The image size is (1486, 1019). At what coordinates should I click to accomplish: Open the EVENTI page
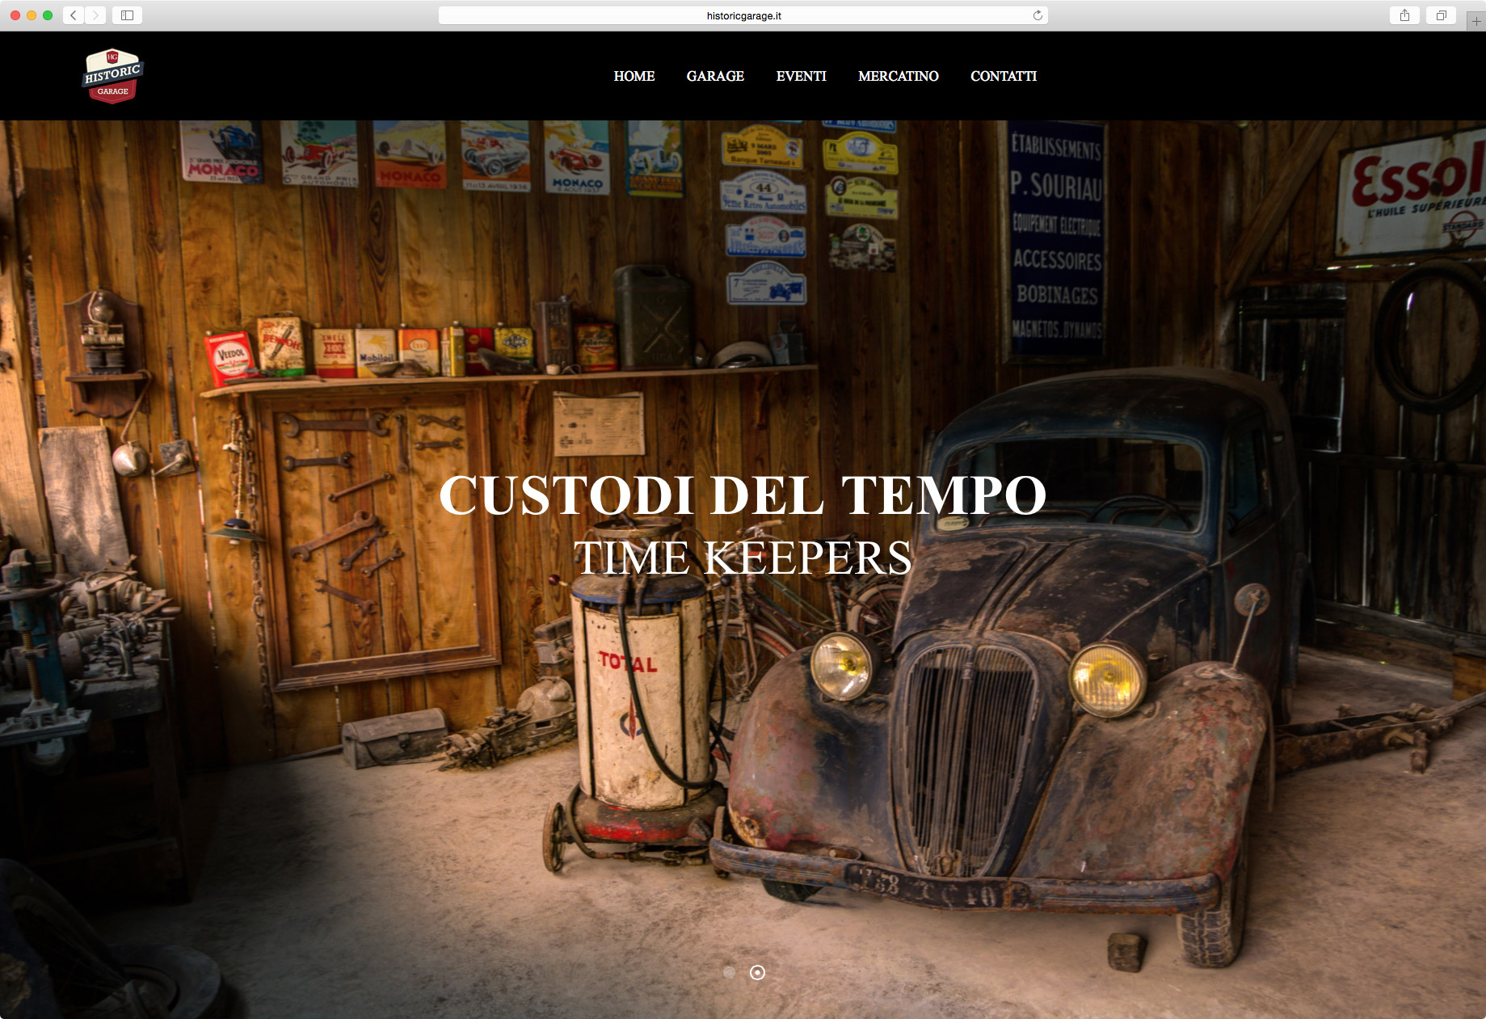[x=801, y=76]
